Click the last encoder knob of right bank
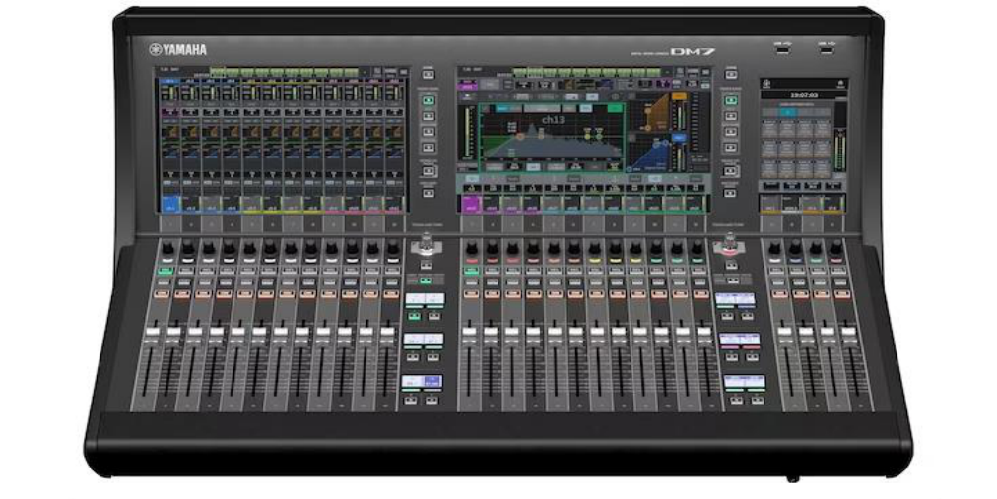Screen dimensions: 997x499 pos(836,249)
